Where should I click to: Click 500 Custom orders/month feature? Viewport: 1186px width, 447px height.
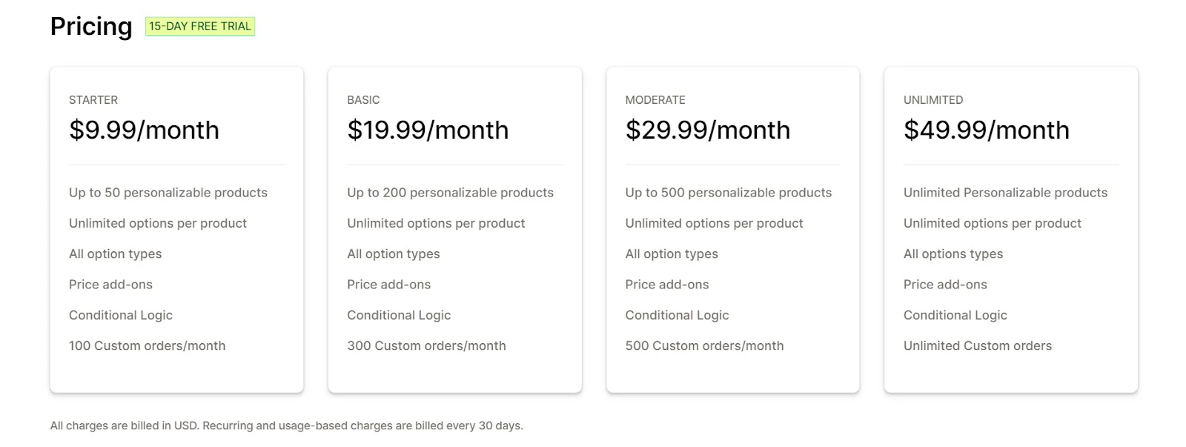point(705,346)
